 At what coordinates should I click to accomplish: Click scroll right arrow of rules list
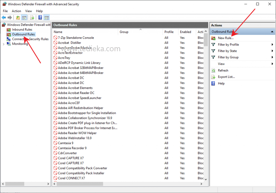click(x=201, y=184)
